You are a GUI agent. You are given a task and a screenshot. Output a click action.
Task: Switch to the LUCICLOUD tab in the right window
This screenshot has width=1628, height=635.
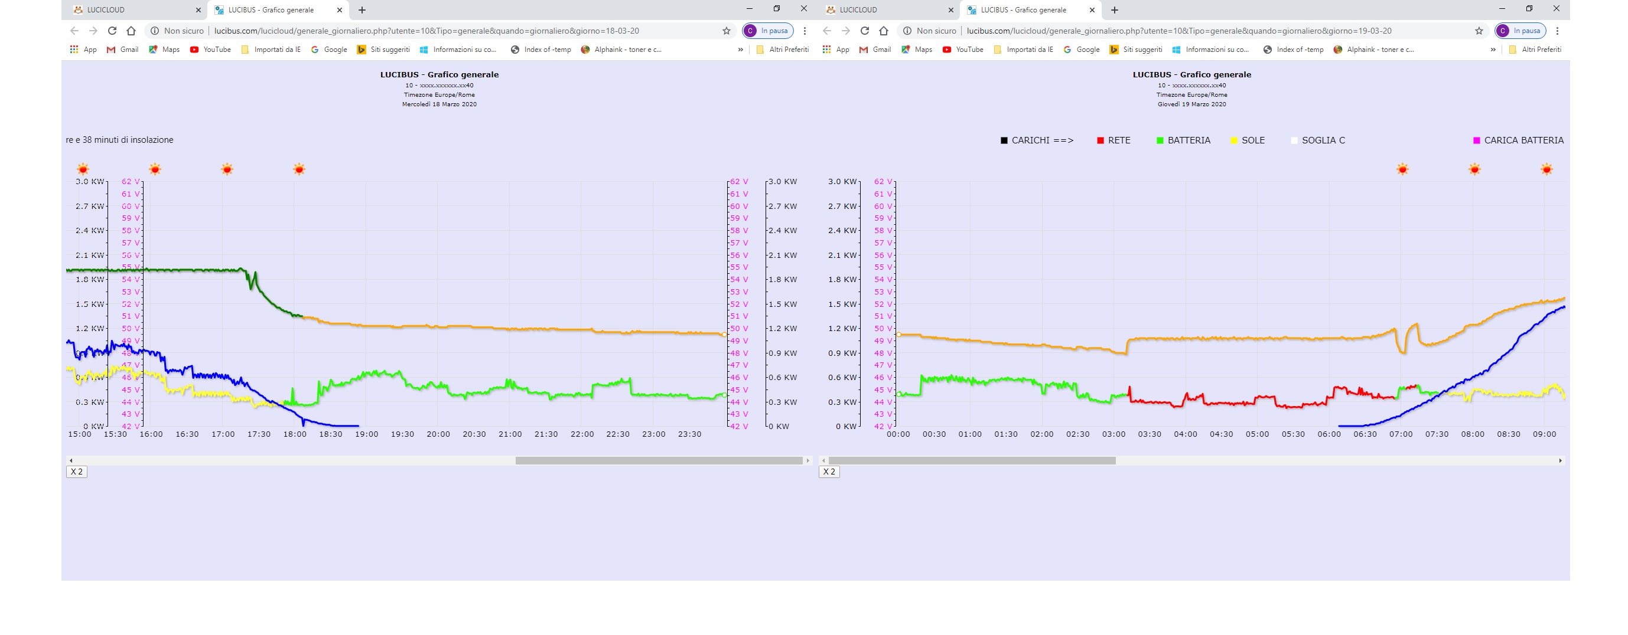point(885,10)
